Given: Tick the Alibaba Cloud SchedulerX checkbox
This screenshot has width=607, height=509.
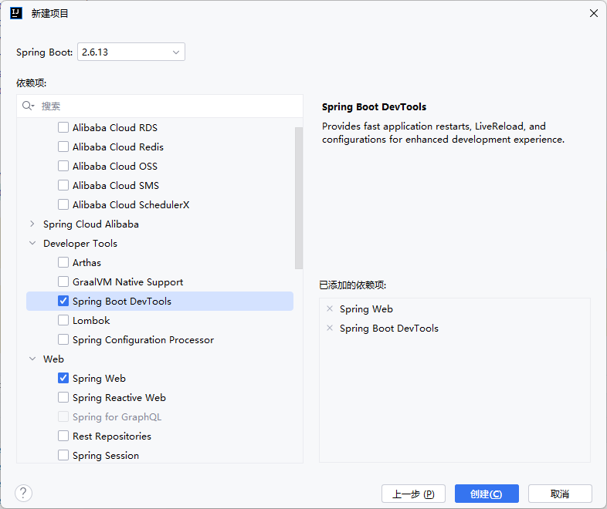Looking at the screenshot, I should (63, 204).
